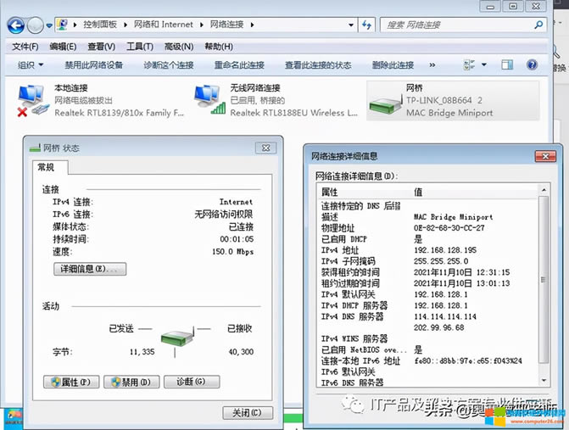Expand the 组织 dropdown
The image size is (569, 430).
[x=31, y=65]
